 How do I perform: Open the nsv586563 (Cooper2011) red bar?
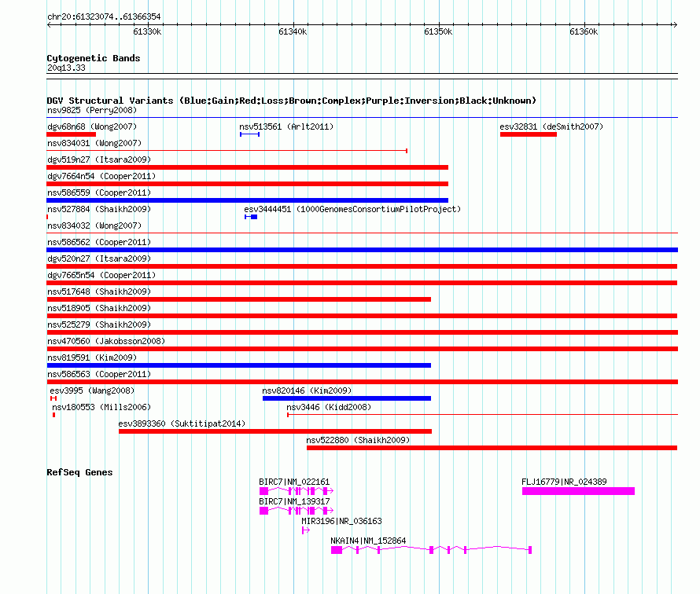click(x=362, y=382)
